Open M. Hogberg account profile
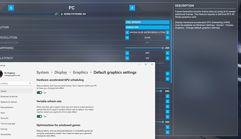Screen dimensions: 241x139 point(10,74)
